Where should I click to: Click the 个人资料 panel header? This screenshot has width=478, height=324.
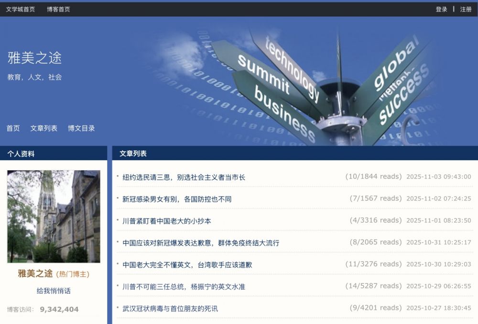pos(21,154)
